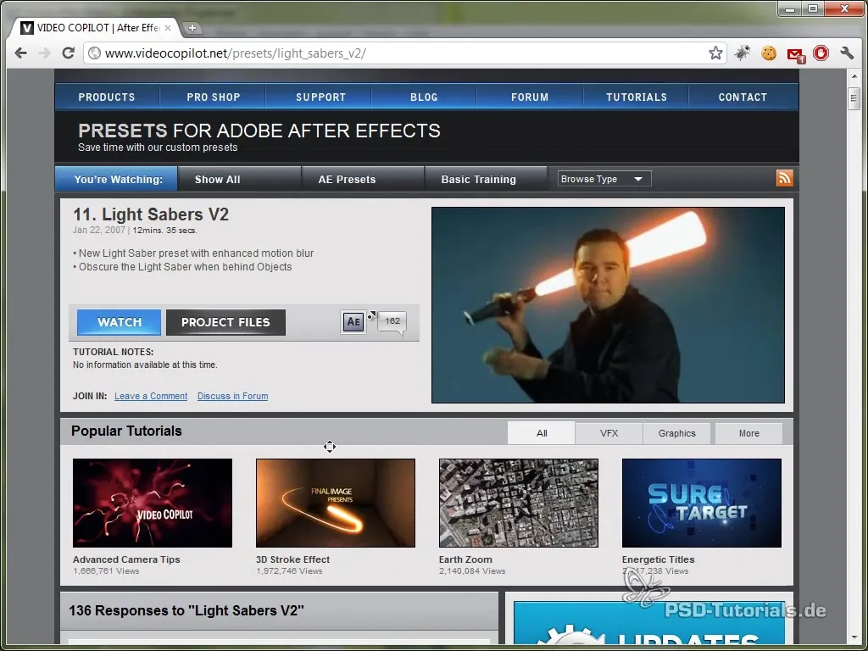This screenshot has height=651, width=868.
Task: Click the blue WATCH button
Action: coord(119,322)
